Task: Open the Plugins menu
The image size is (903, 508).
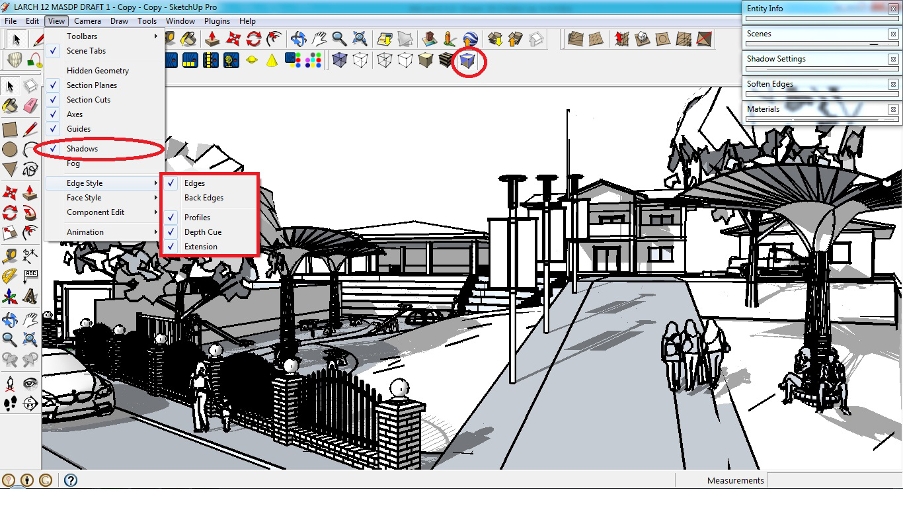Action: [x=217, y=21]
